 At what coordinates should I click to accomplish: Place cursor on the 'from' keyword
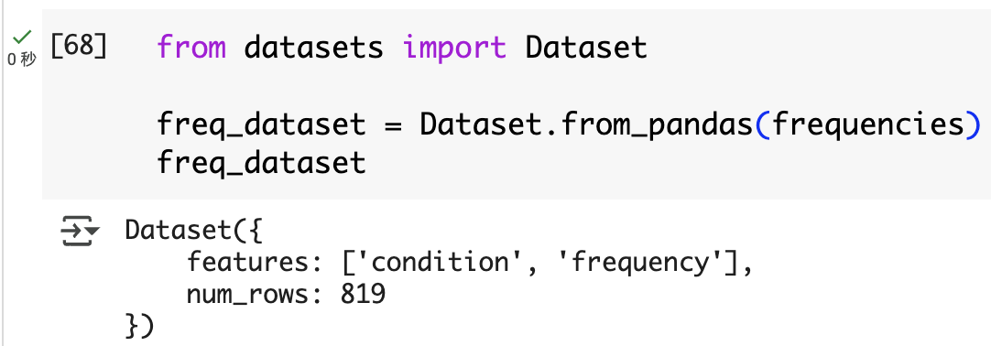[191, 48]
